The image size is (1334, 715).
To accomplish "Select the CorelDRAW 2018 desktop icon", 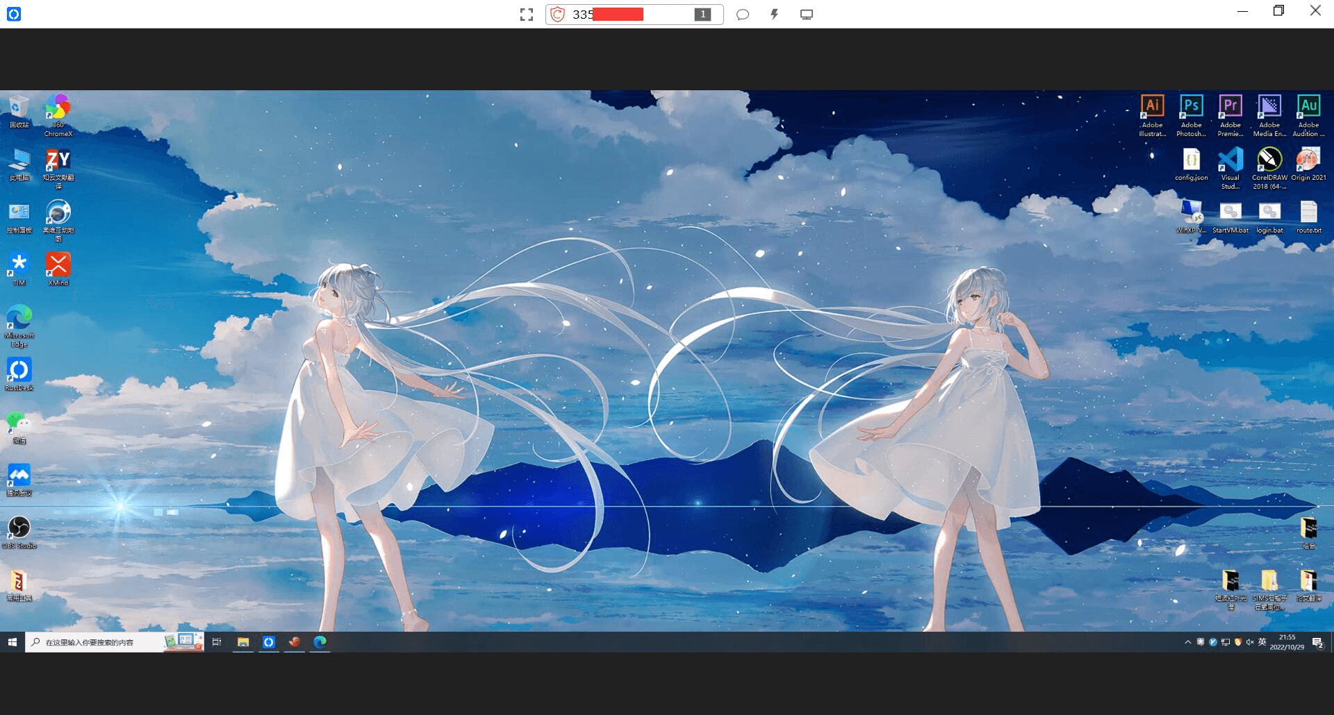I will point(1269,168).
